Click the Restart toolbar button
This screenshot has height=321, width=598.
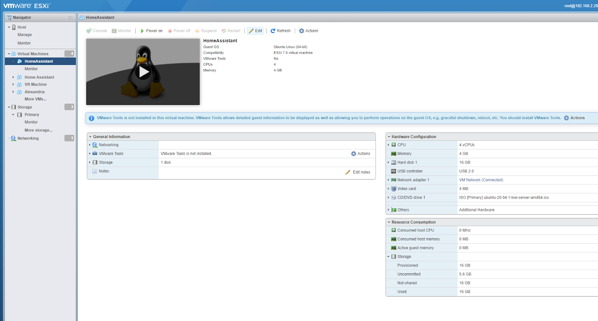click(231, 31)
